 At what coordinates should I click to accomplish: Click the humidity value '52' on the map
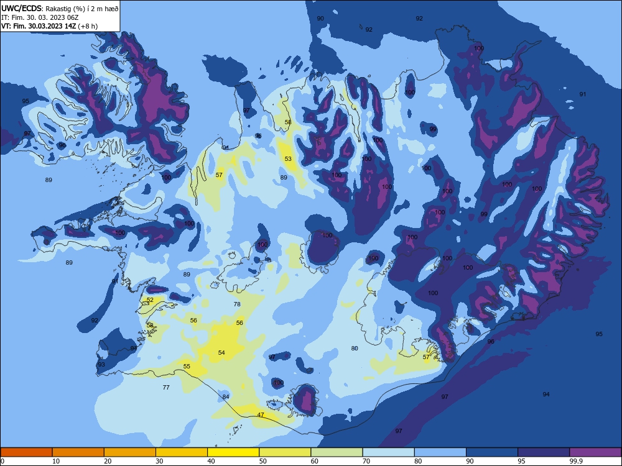click(x=150, y=300)
